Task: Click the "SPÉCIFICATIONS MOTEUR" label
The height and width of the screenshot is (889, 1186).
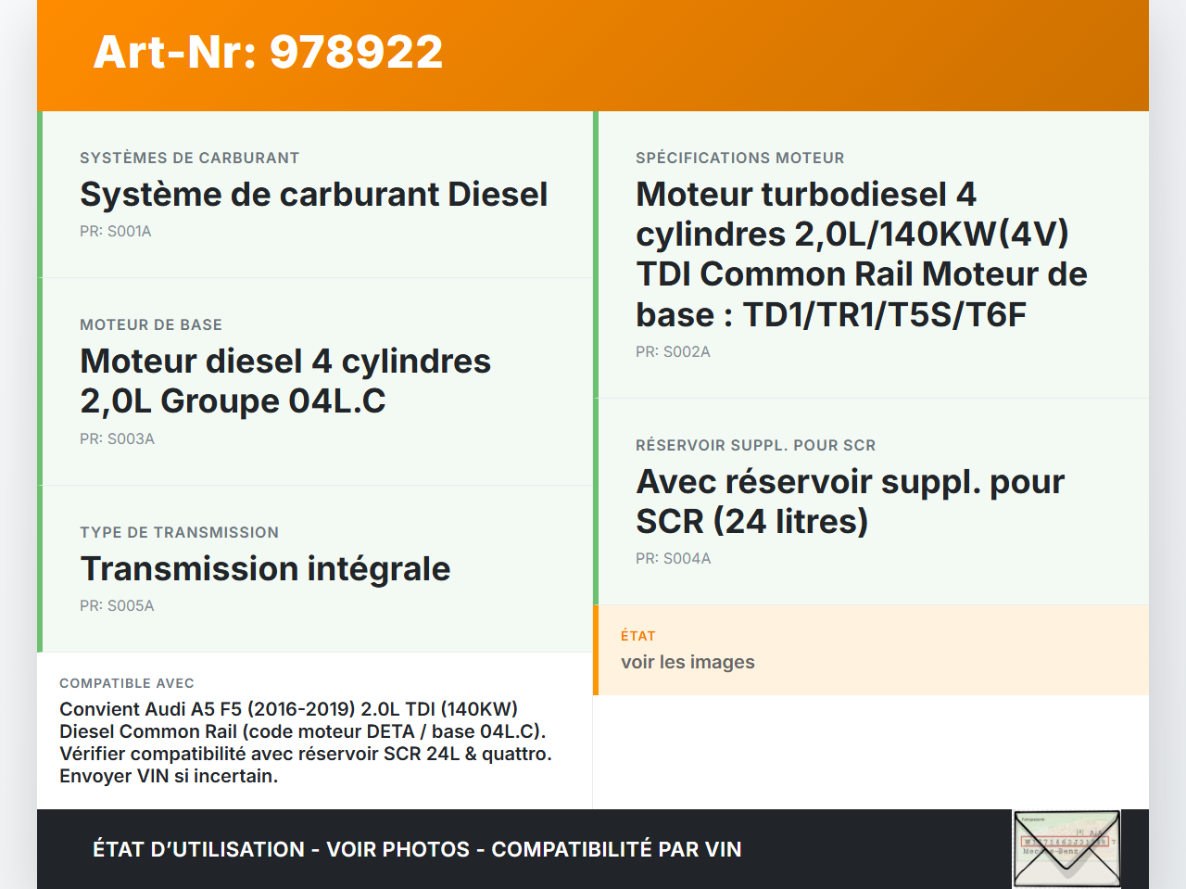Action: click(740, 158)
